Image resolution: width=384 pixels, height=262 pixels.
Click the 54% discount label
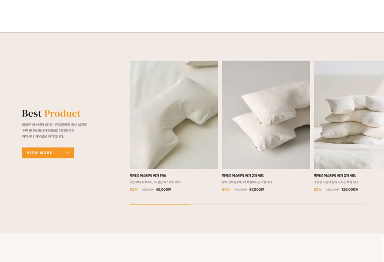[226, 189]
